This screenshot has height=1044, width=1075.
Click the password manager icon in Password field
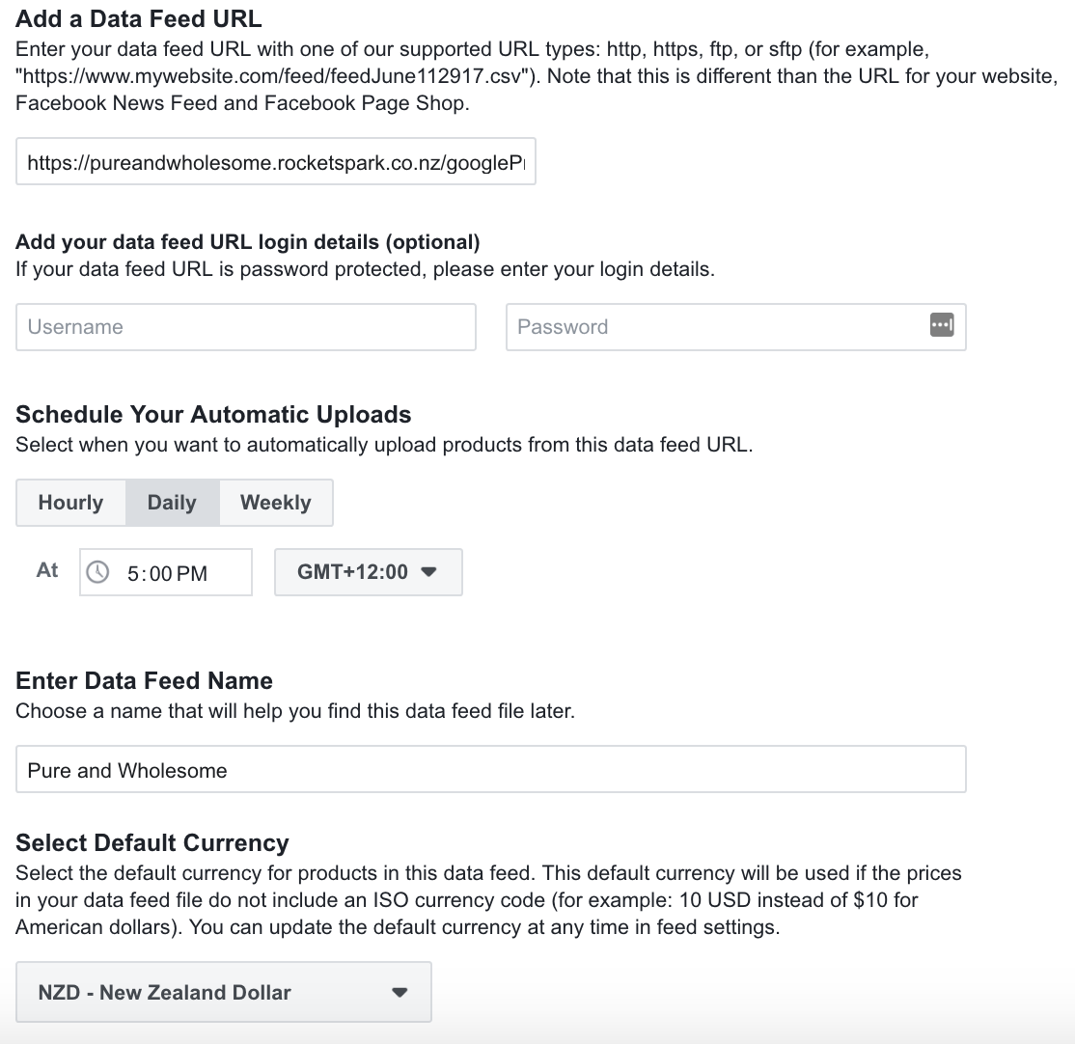pos(942,326)
